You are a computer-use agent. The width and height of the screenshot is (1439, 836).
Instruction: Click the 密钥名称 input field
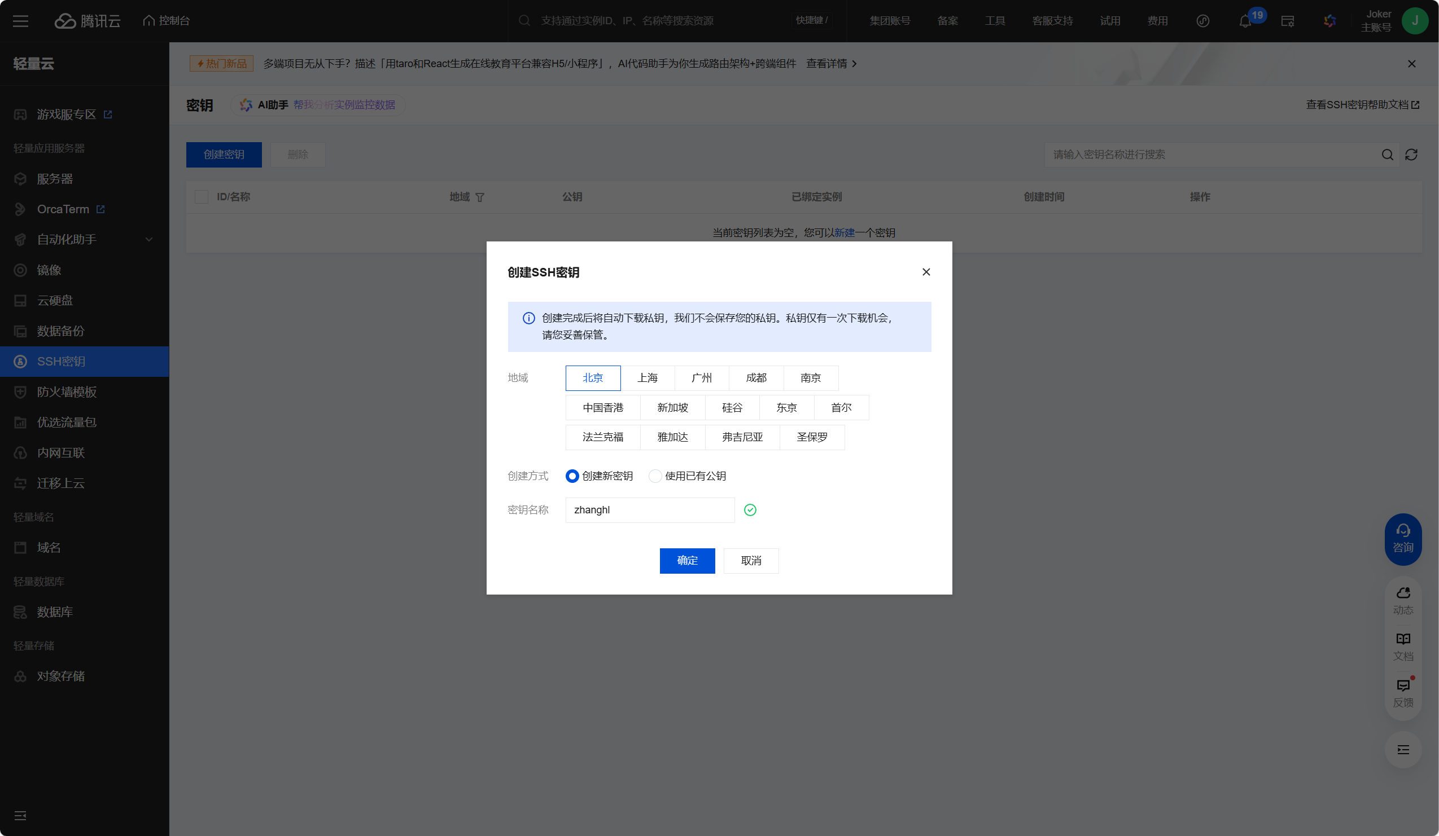[649, 509]
